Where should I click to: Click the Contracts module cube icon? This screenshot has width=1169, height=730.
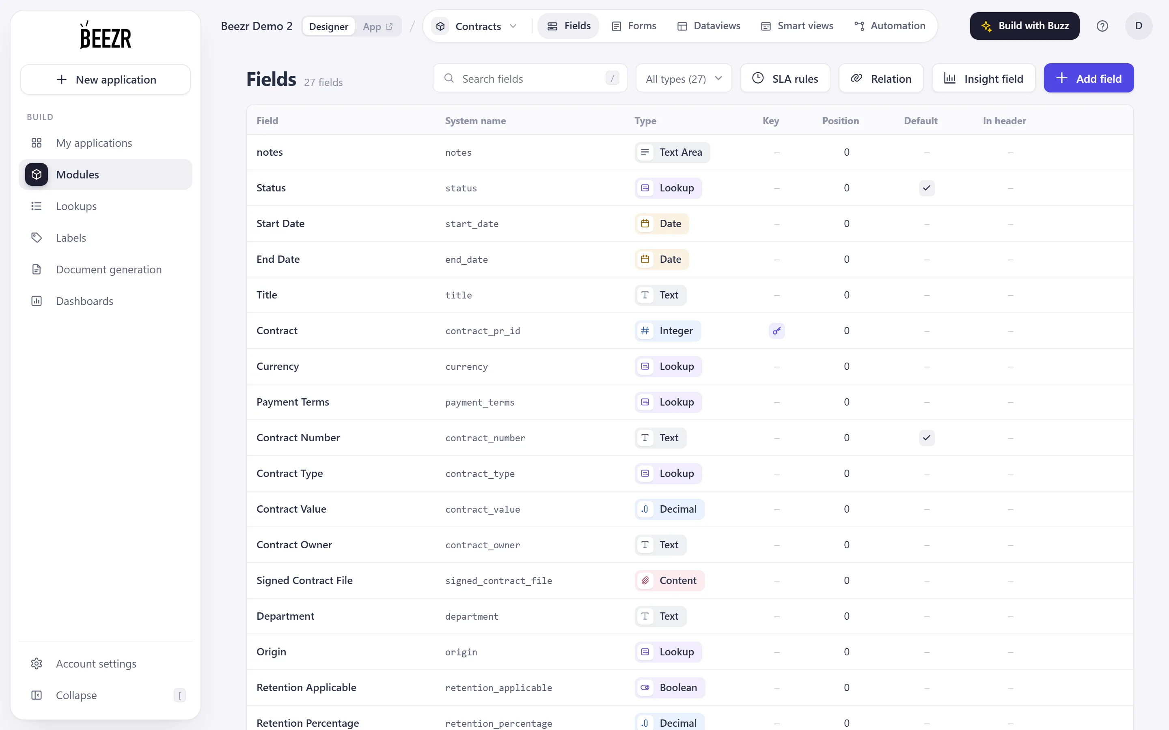click(440, 26)
